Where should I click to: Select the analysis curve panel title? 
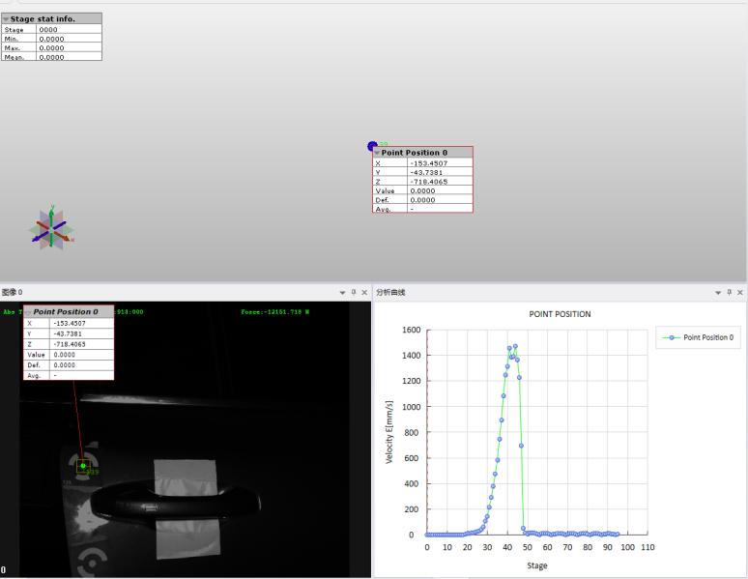[x=391, y=292]
